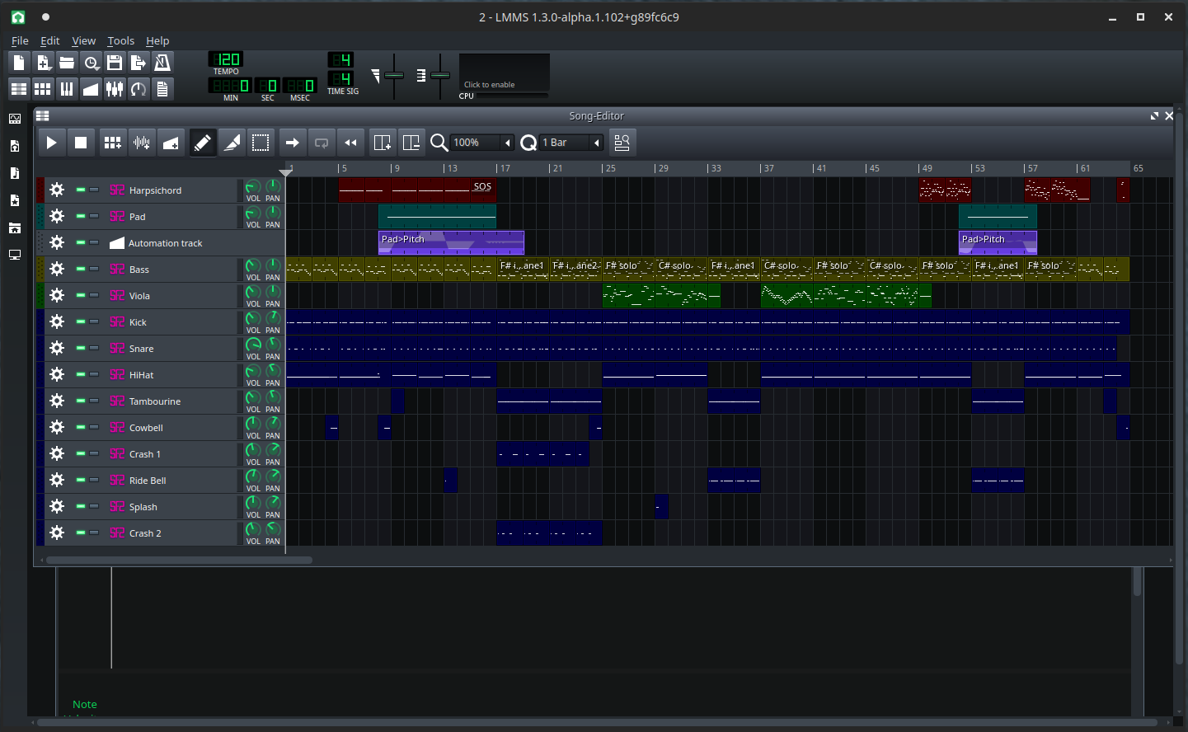Open the Edit menu
1188x732 pixels.
[50, 40]
